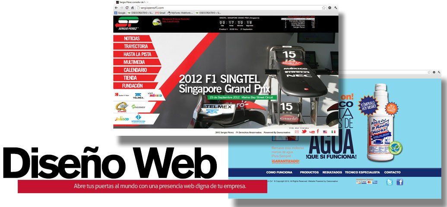Open YouTube icon in Sergio Pérez footer

(x=312, y=132)
